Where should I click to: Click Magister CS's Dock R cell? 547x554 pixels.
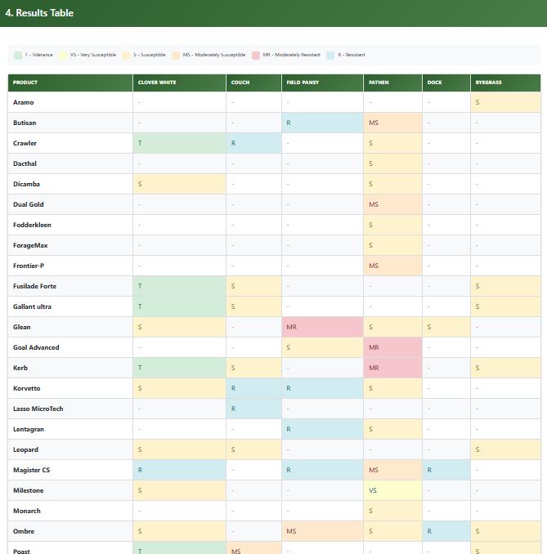click(446, 471)
